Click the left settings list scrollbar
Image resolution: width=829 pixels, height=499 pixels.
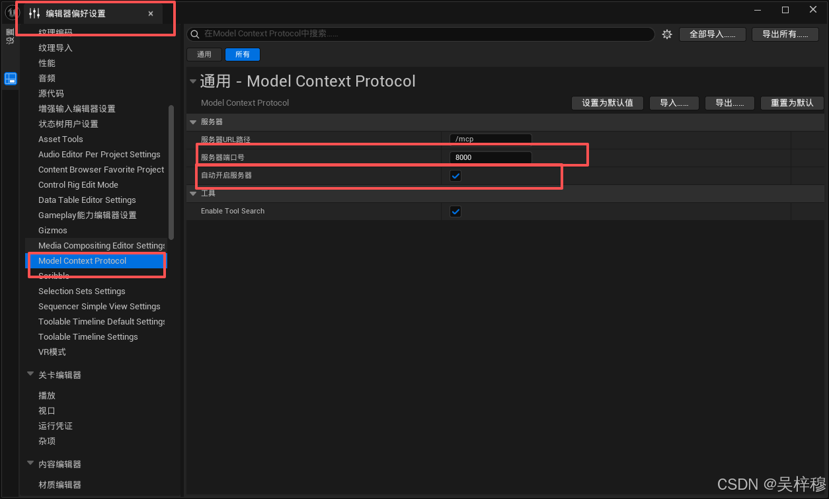coord(171,172)
